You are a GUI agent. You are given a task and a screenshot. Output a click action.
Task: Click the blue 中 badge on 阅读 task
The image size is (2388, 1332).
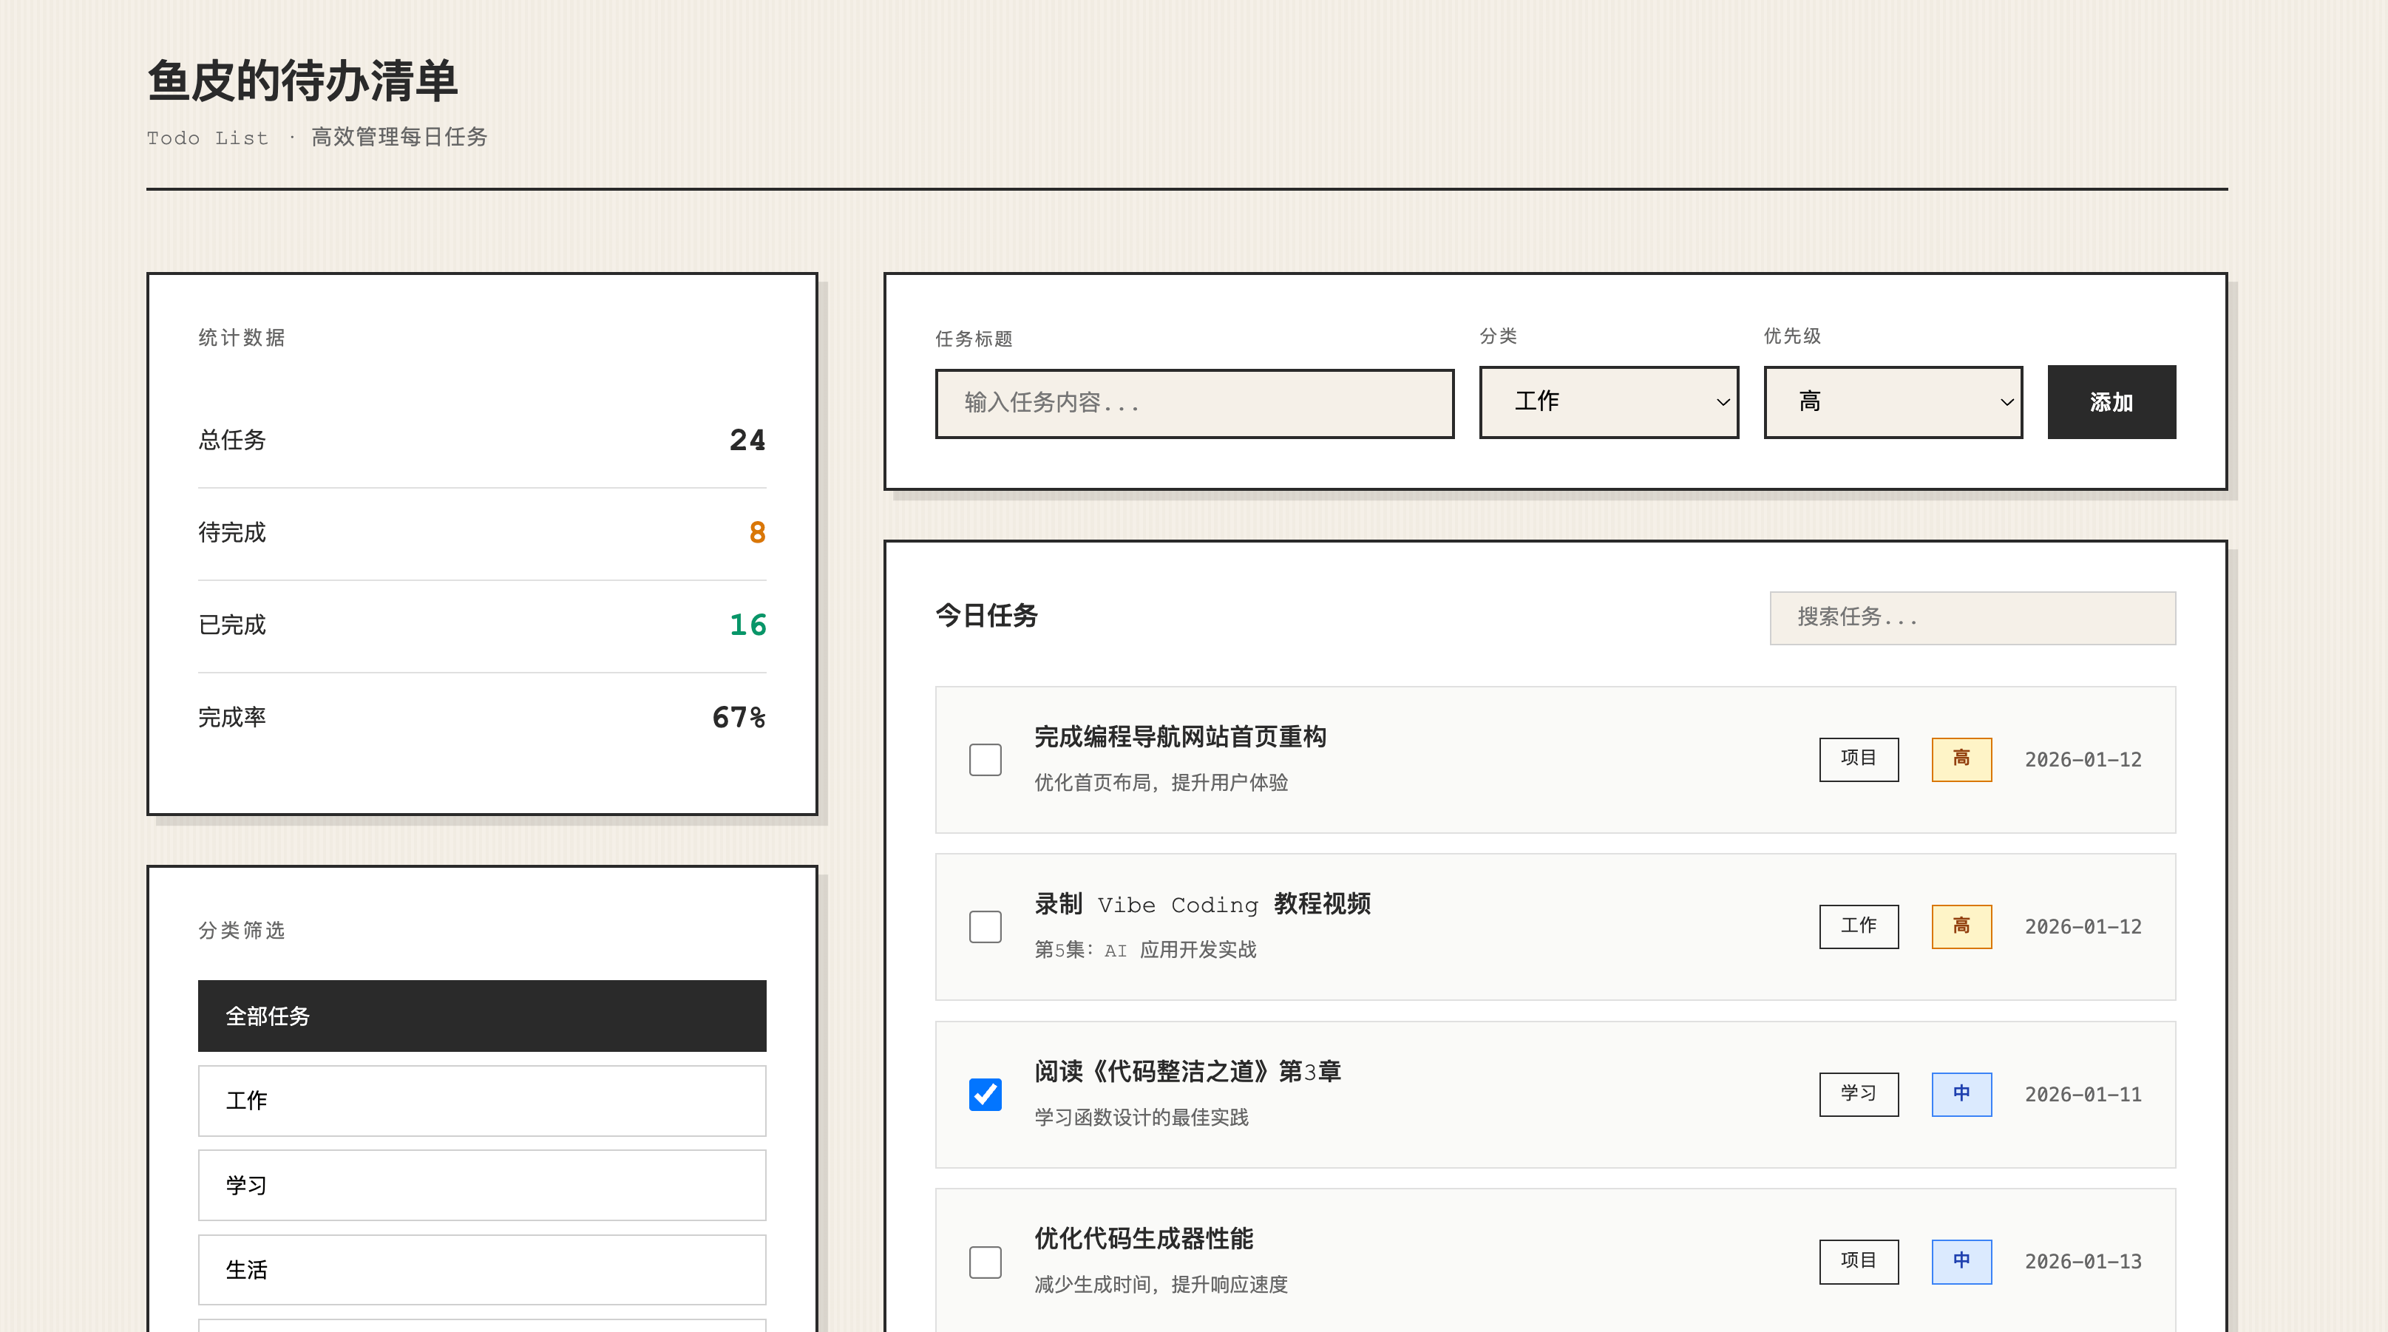1961,1094
